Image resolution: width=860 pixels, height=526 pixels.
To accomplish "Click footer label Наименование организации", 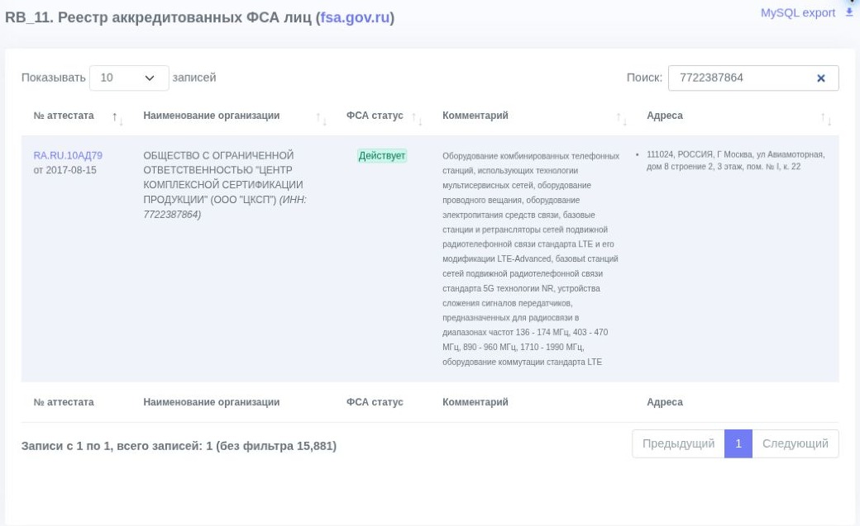I will (x=211, y=402).
